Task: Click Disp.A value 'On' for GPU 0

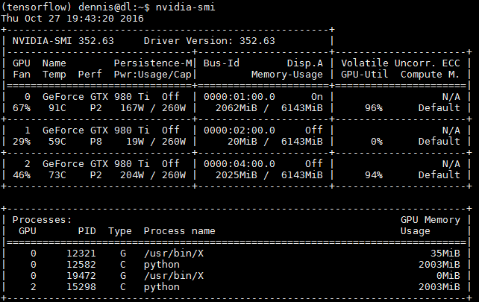Action: (x=317, y=97)
